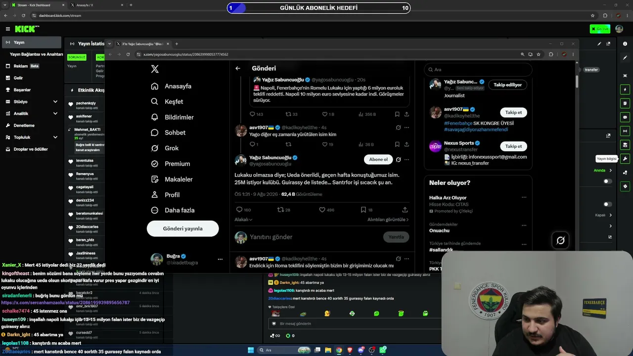Open Profil in X sidebar
The width and height of the screenshot is (633, 356).
(x=165, y=195)
